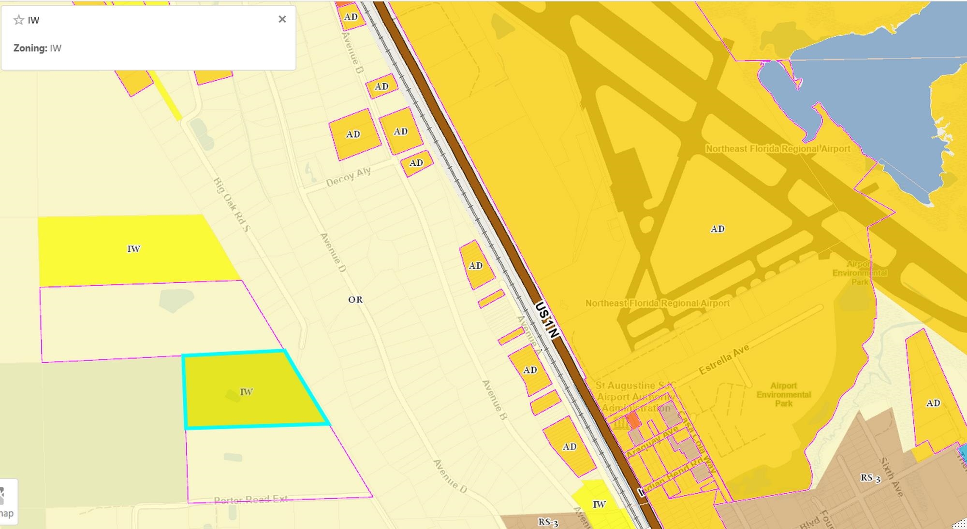Click the cyan-highlighted IW parcel
This screenshot has height=529, width=967.
pos(247,392)
